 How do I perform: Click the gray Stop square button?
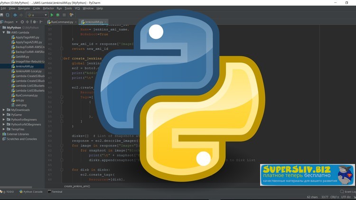point(64,15)
